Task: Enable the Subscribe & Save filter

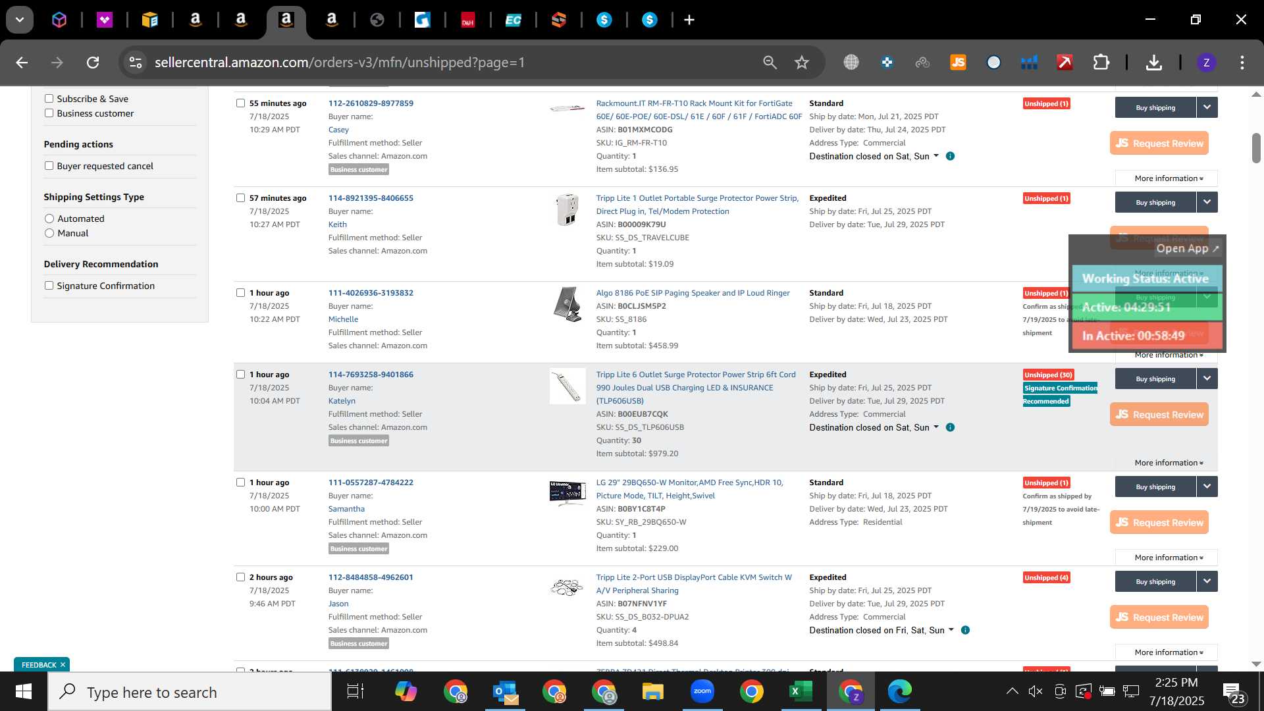Action: click(49, 99)
